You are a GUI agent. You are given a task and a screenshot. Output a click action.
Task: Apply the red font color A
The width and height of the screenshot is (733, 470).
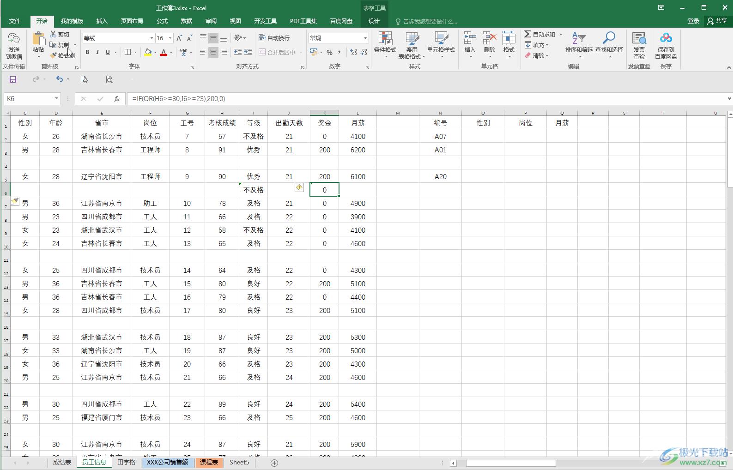click(164, 52)
